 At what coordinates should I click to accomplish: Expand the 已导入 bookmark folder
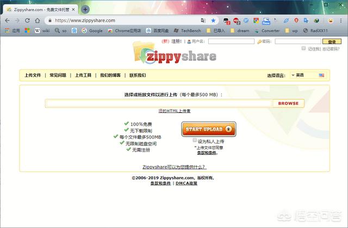pos(215,30)
